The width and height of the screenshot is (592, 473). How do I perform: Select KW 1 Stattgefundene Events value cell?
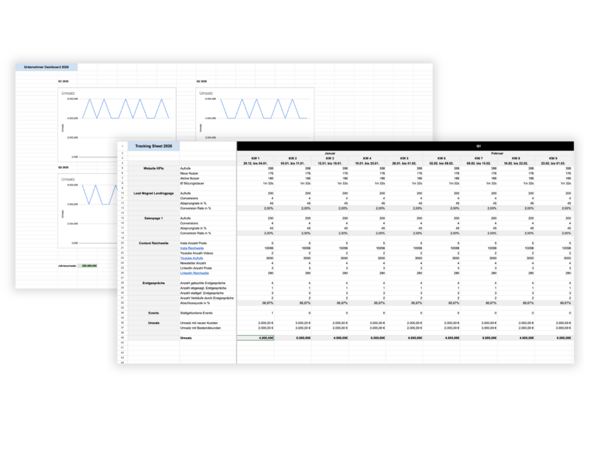click(x=256, y=312)
